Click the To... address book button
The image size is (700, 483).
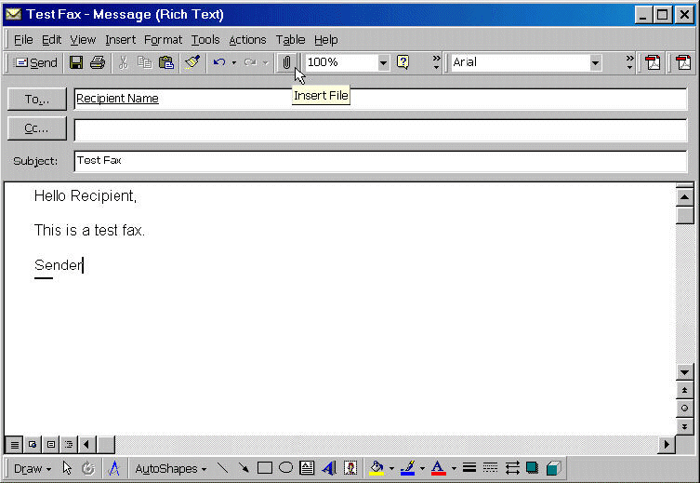point(37,99)
